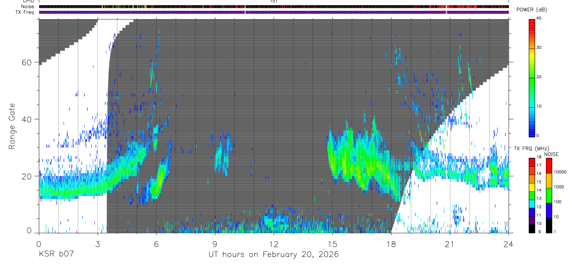Click the 40 label on POWER colorbar
572x264 pixels.
click(539, 18)
